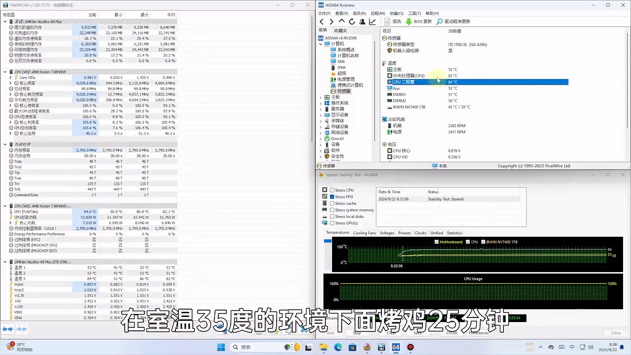
Task: Click the Windows Start button
Action: tap(221, 347)
